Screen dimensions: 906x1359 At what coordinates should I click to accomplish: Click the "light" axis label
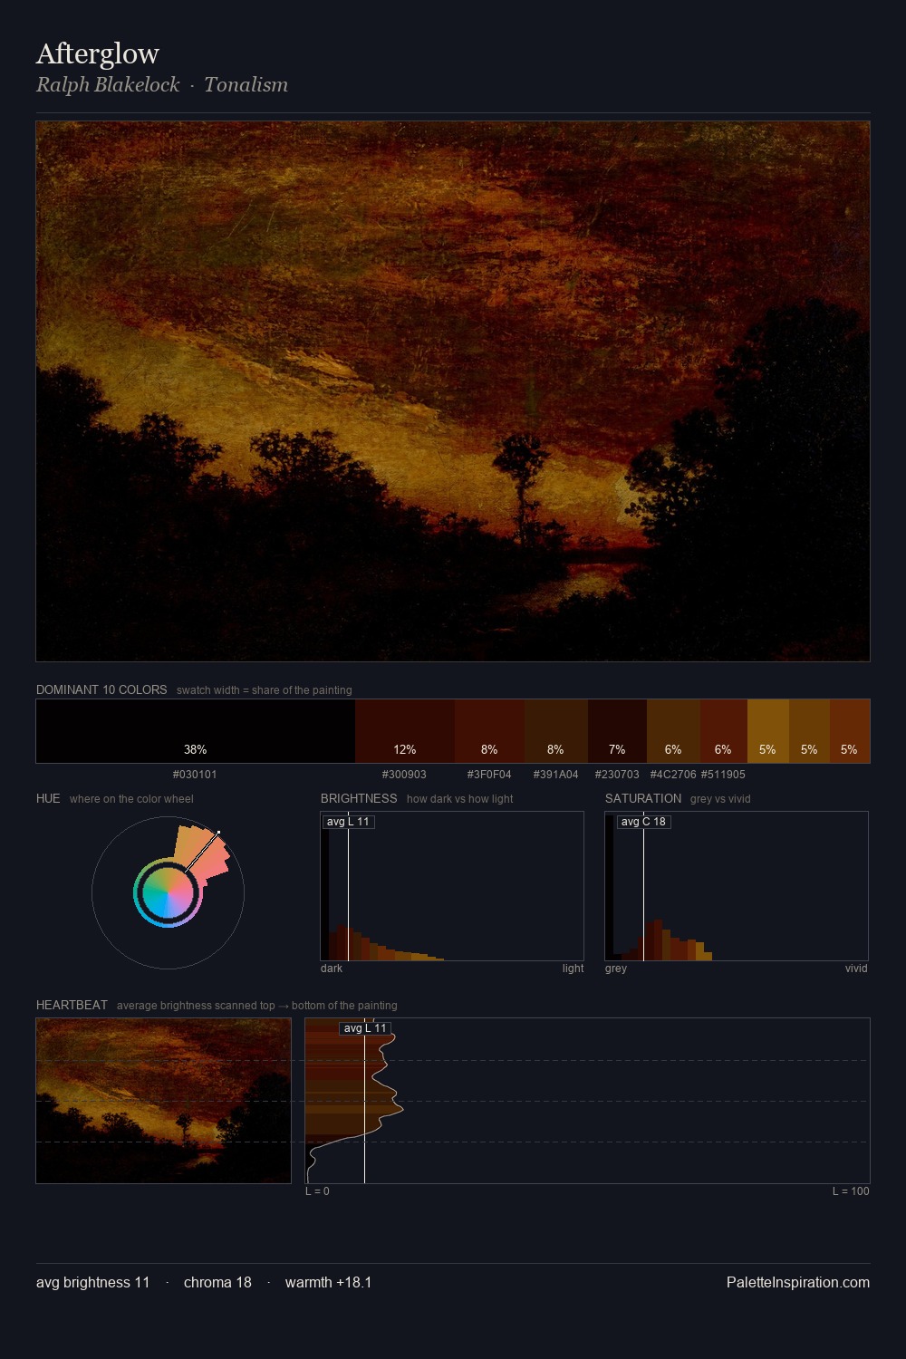pos(573,969)
